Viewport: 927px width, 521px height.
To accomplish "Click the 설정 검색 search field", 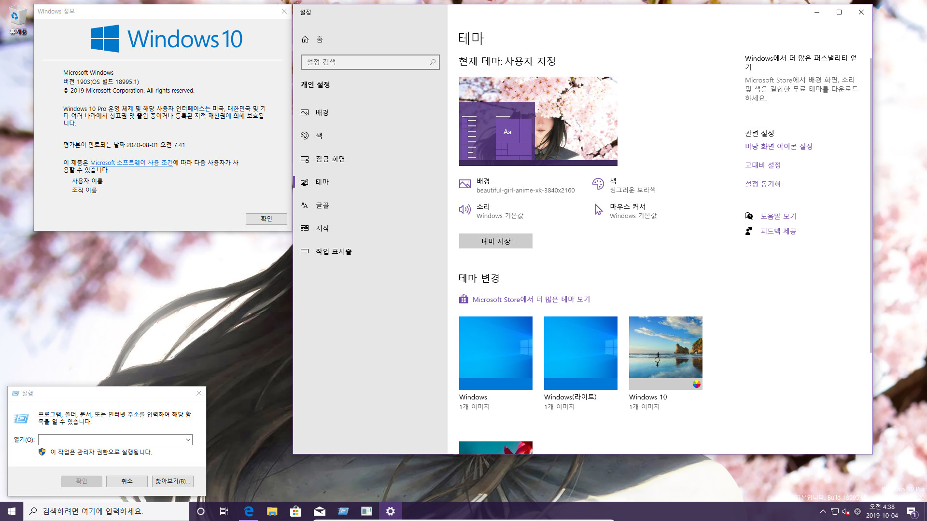I will (x=370, y=62).
